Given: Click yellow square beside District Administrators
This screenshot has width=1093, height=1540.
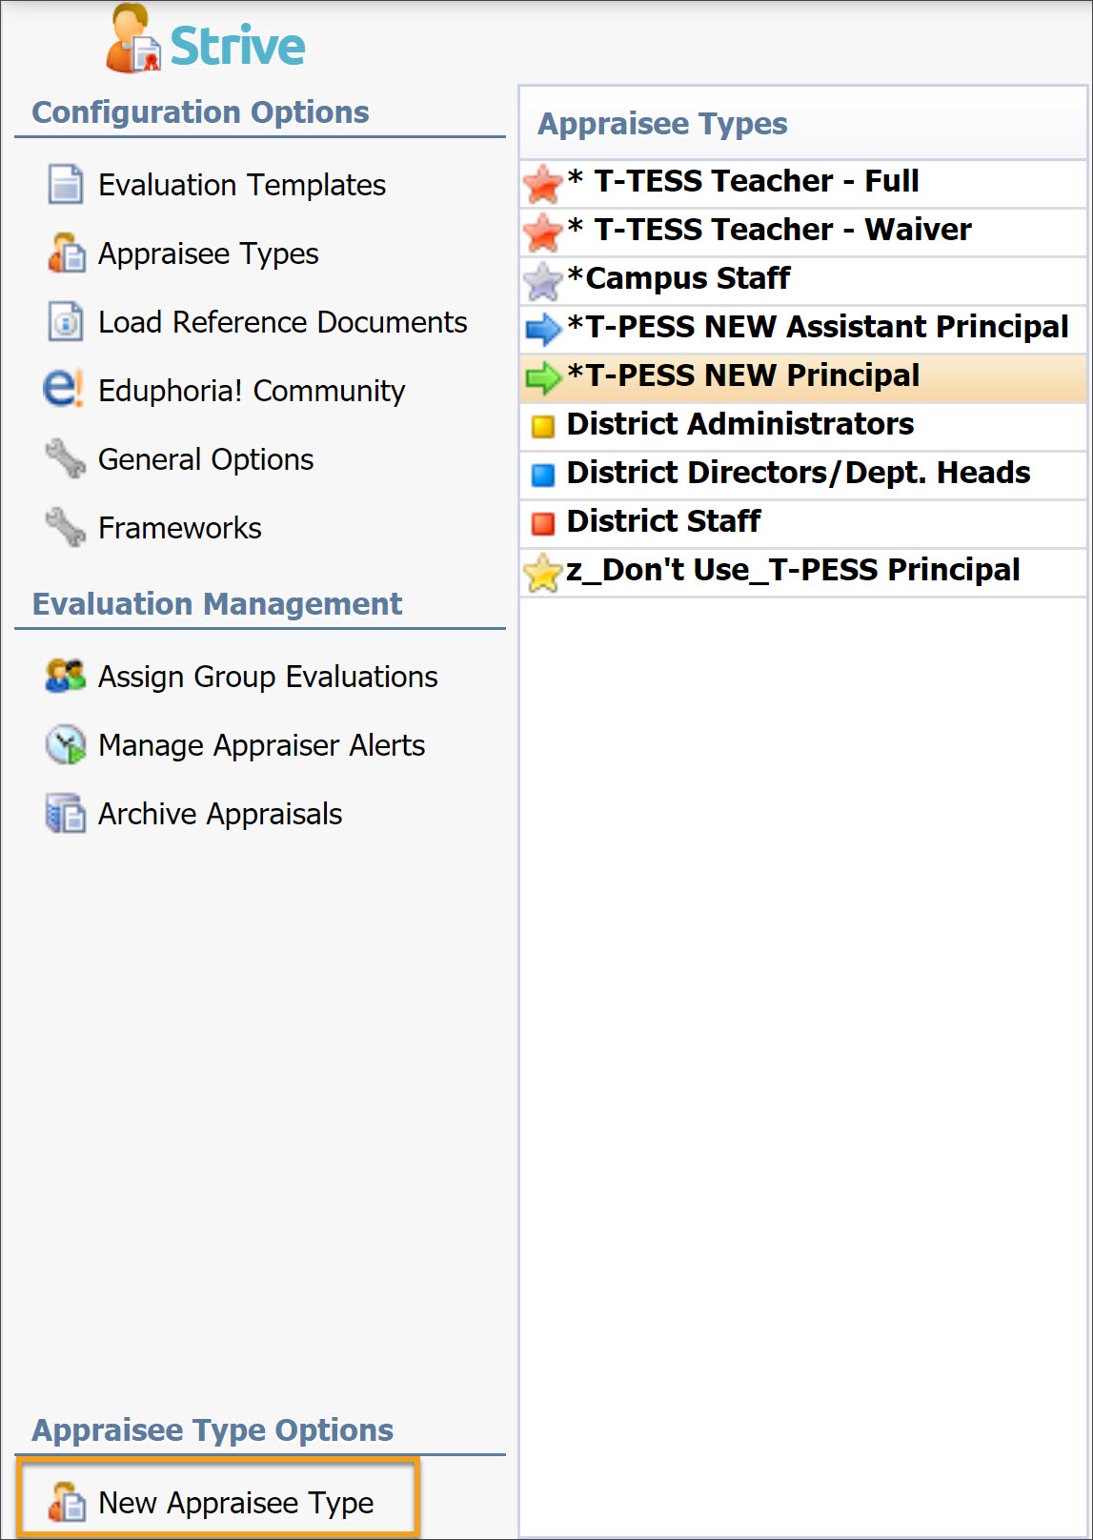Looking at the screenshot, I should click(x=542, y=426).
